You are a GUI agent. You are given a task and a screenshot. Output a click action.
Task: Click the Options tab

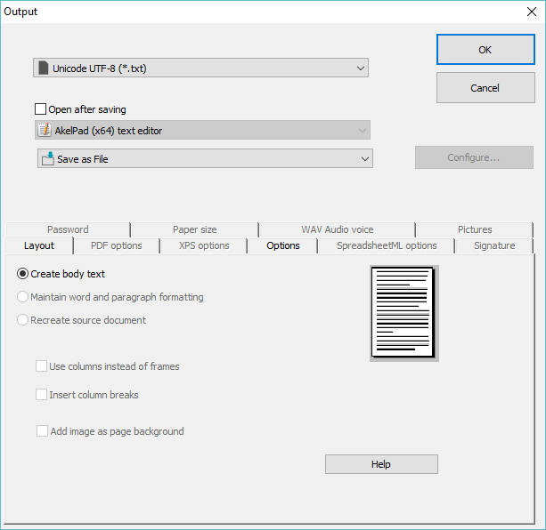283,245
